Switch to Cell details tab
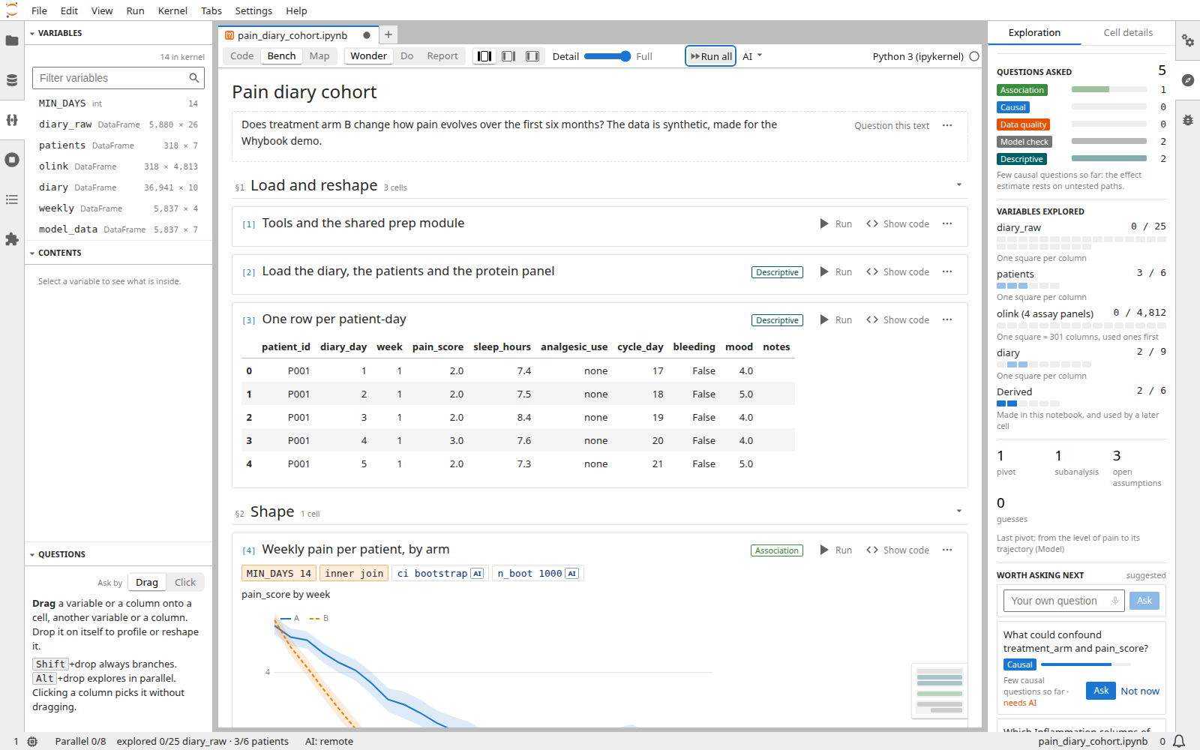This screenshot has height=750, width=1200. pyautogui.click(x=1127, y=33)
